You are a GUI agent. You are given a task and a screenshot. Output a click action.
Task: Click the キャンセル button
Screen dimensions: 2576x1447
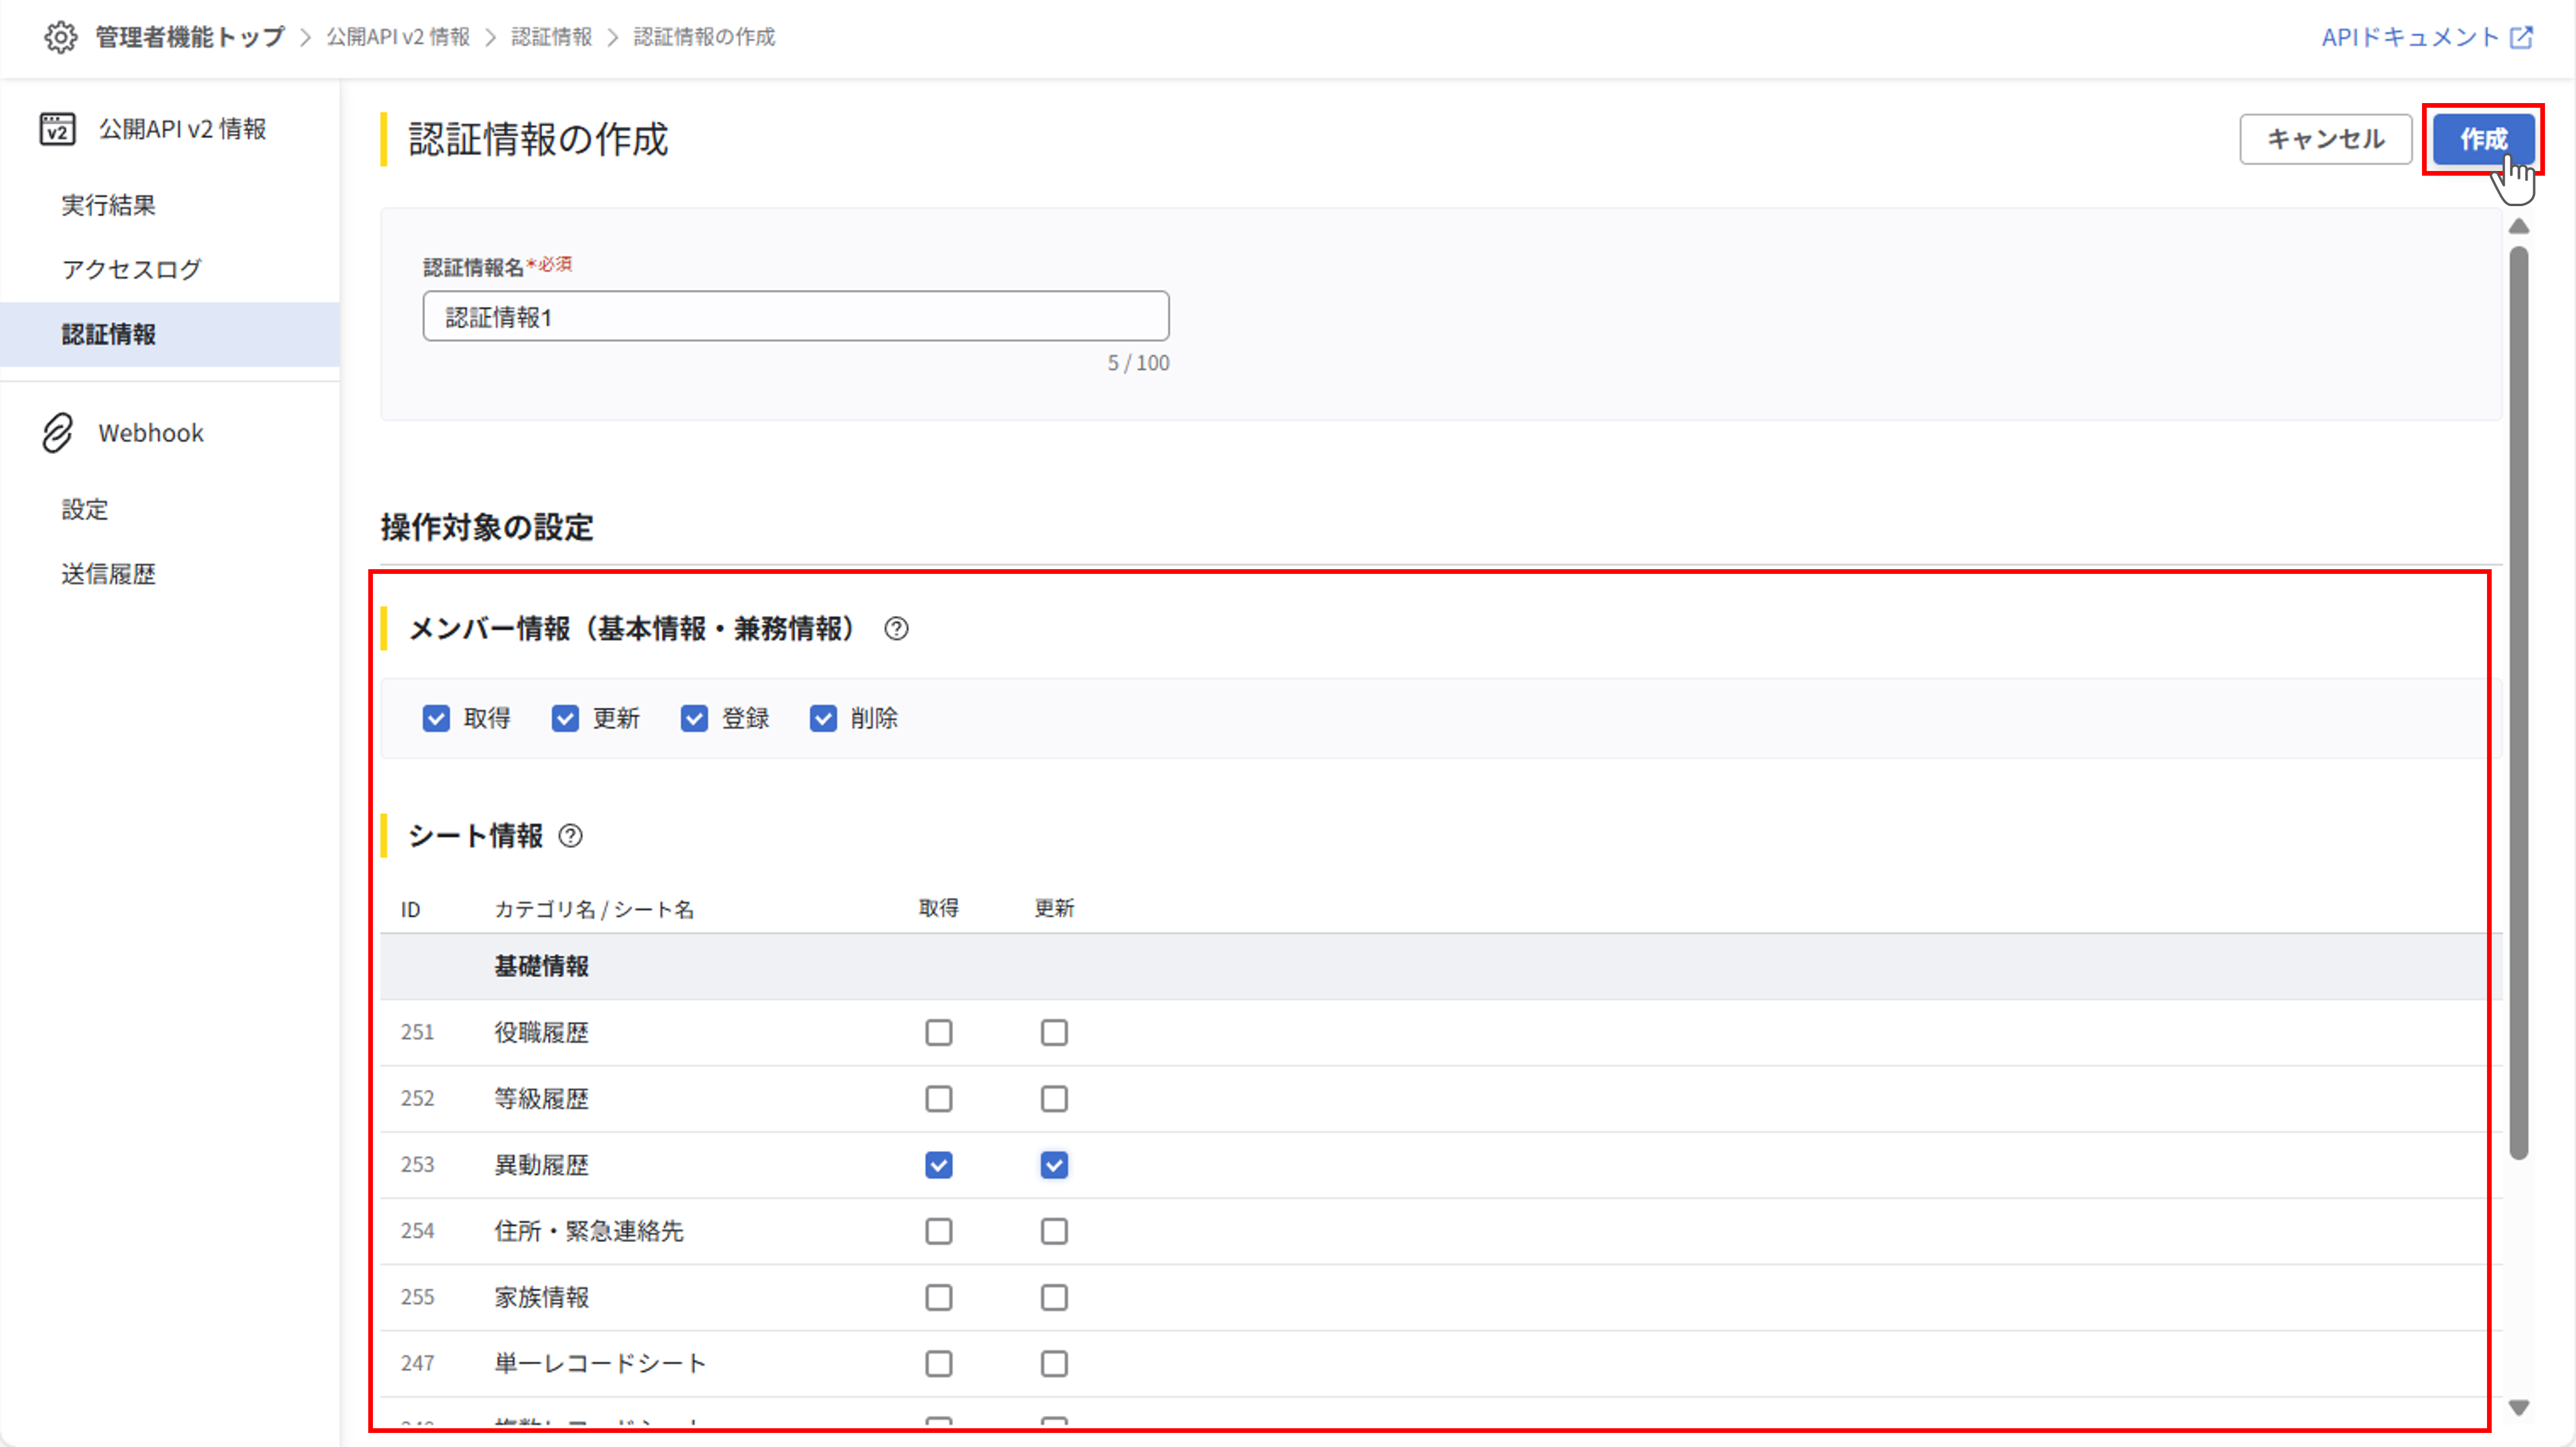(x=2325, y=139)
